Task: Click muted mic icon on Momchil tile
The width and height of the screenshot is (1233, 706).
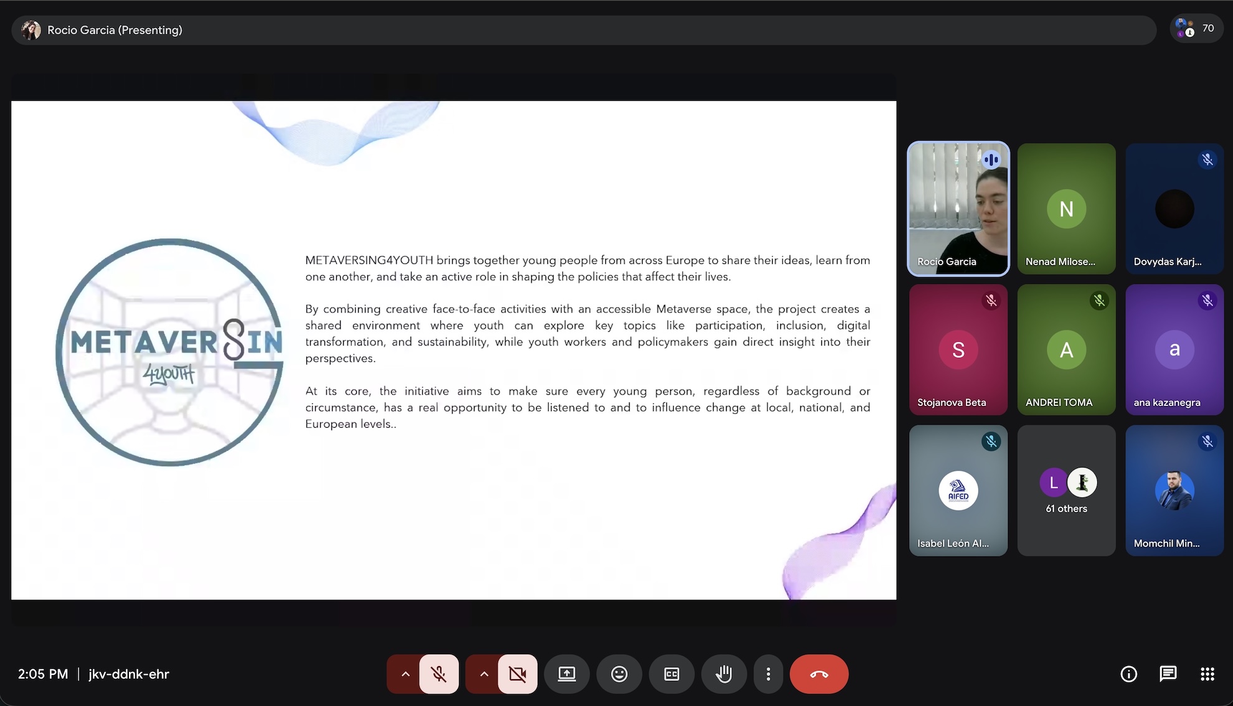Action: [x=1207, y=441]
